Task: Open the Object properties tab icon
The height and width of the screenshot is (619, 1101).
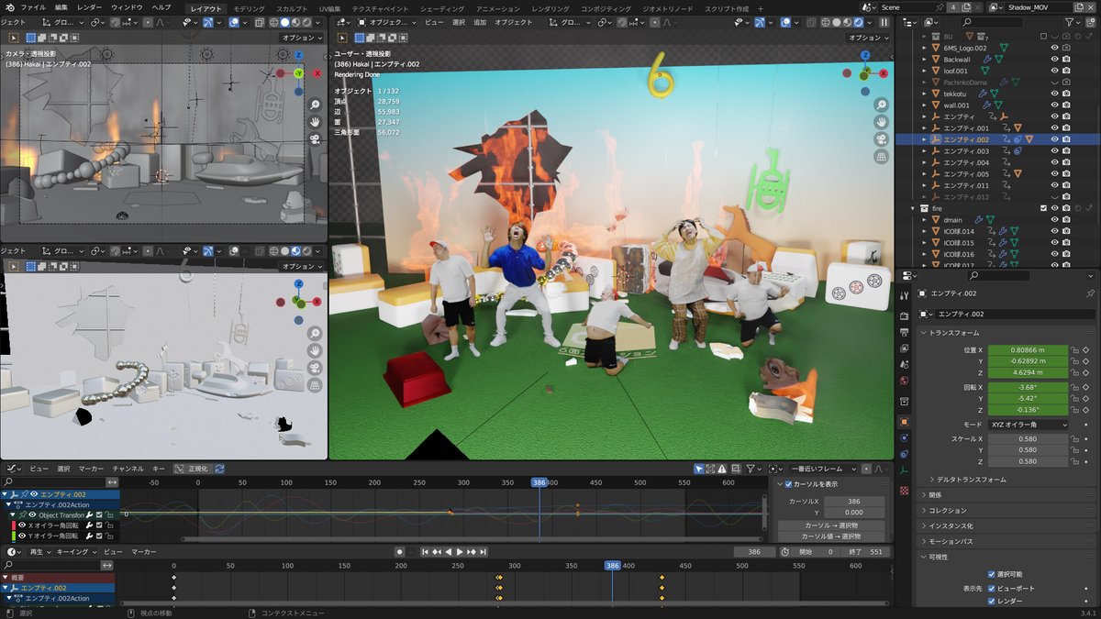Action: 904,421
